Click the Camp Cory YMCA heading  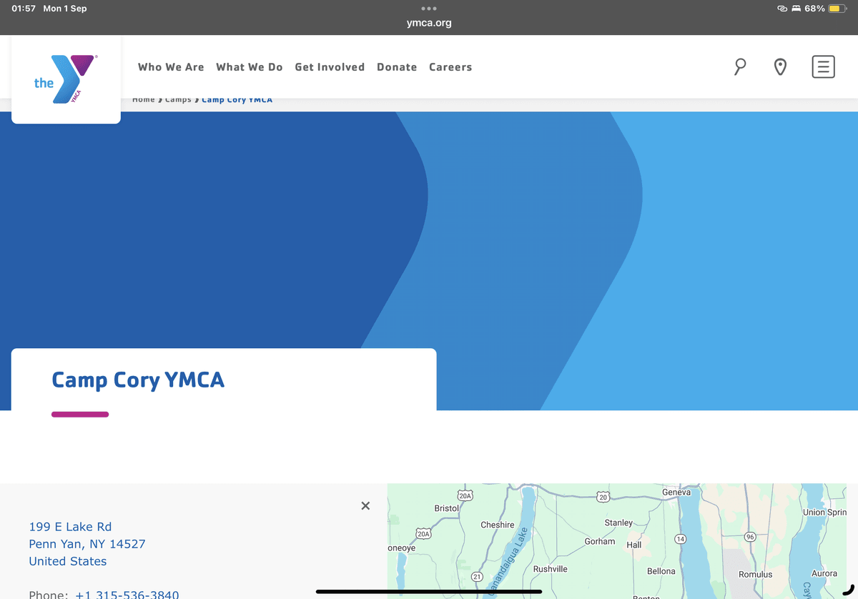(x=138, y=380)
